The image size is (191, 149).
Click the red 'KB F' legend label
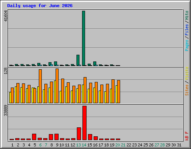coord(187,136)
